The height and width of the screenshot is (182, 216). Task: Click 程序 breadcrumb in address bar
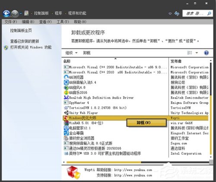coord(58,13)
